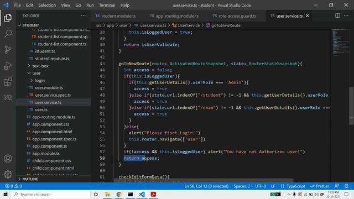Image resolution: width=354 pixels, height=199 pixels.
Task: Open app-routing.module.ts in explorer
Action: (54, 117)
